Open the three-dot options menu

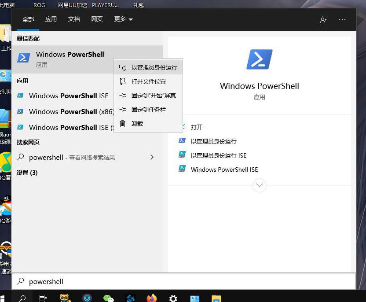[342, 19]
